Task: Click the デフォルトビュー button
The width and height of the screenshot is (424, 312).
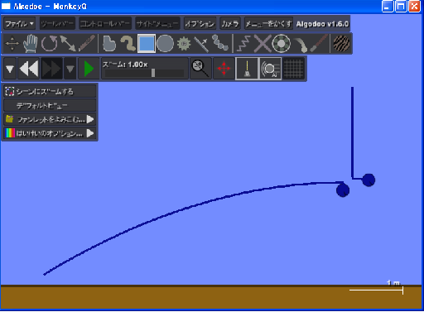Action: pos(50,105)
